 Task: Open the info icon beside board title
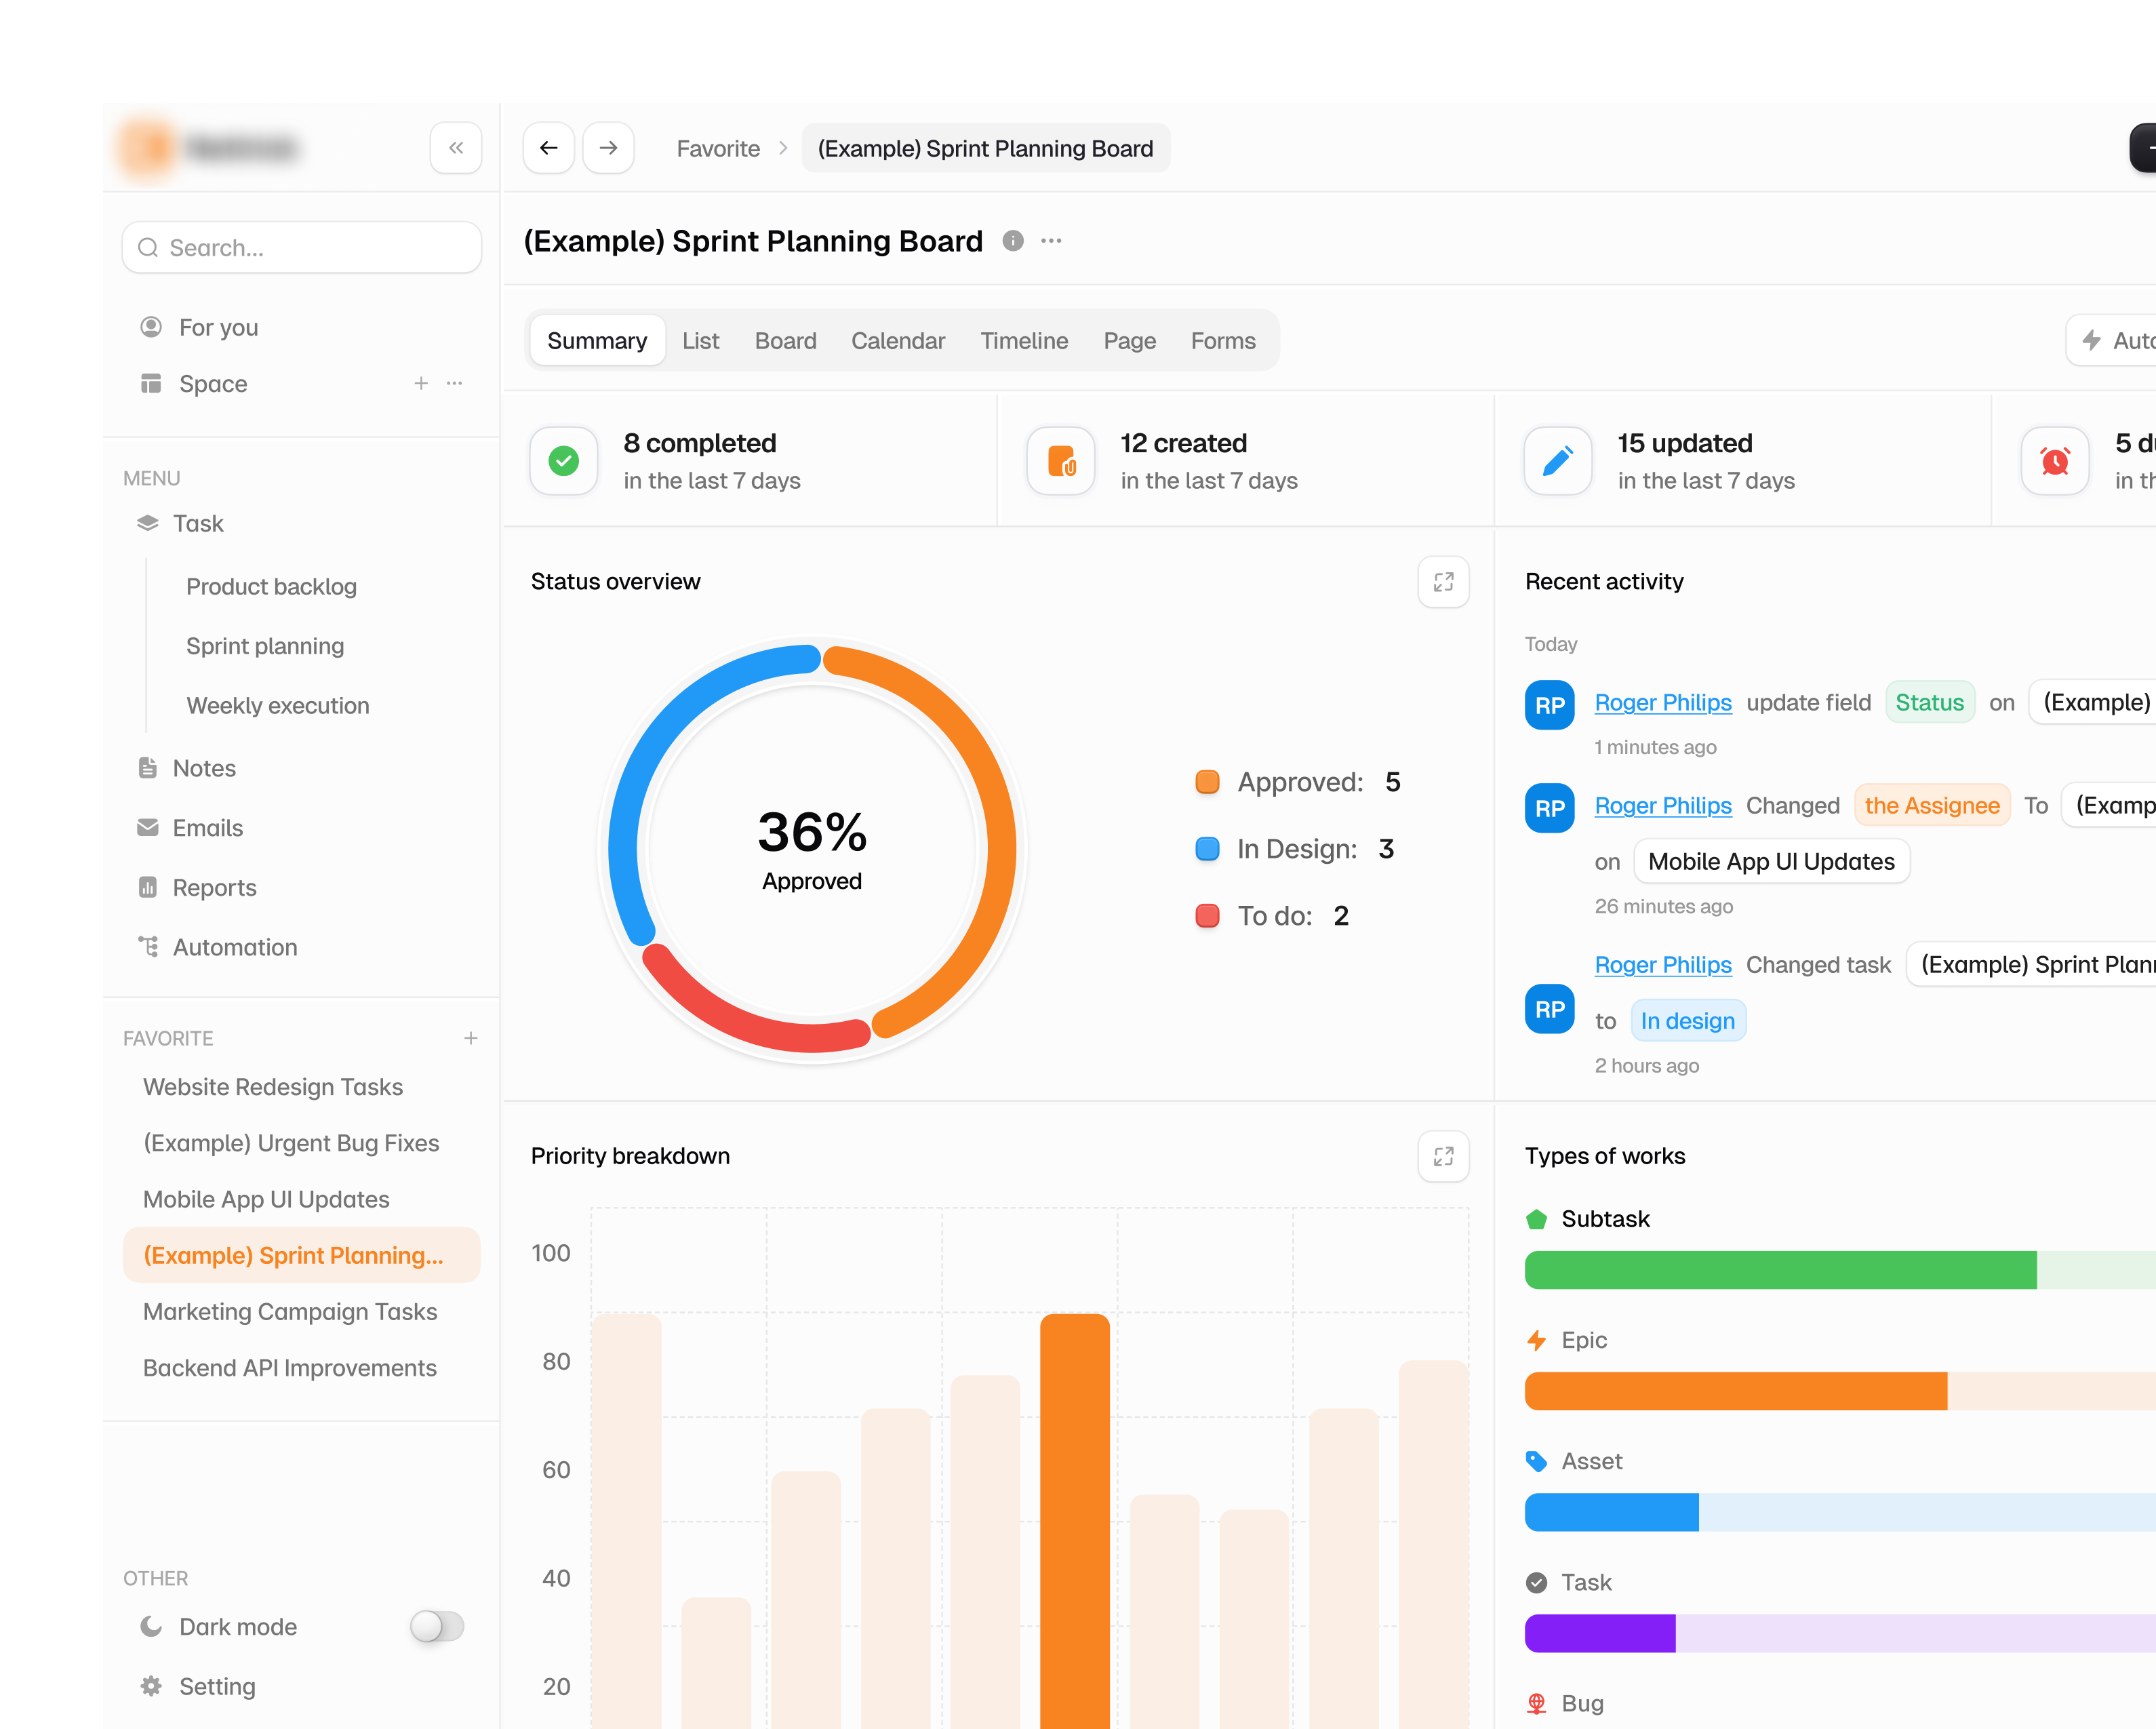point(1013,241)
